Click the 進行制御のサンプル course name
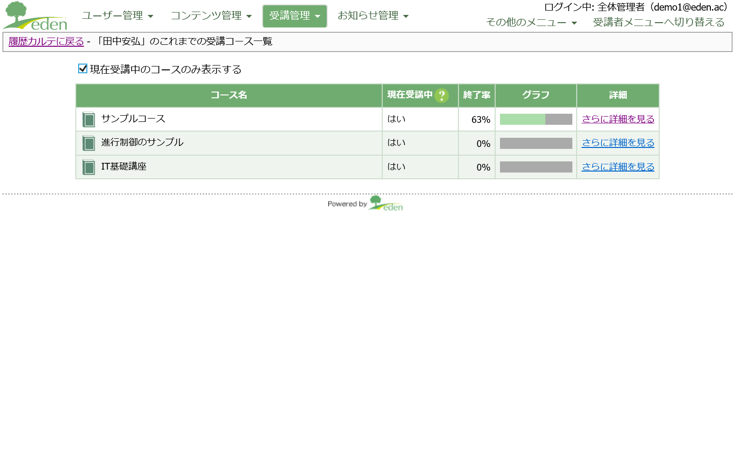 [x=142, y=142]
